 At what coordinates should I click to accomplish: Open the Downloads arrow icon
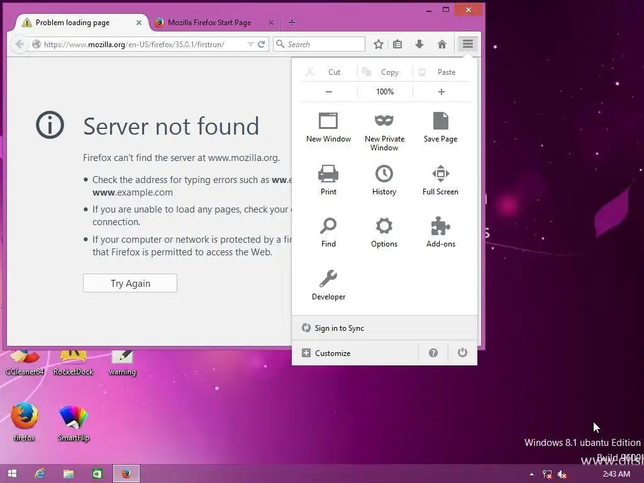pos(419,45)
